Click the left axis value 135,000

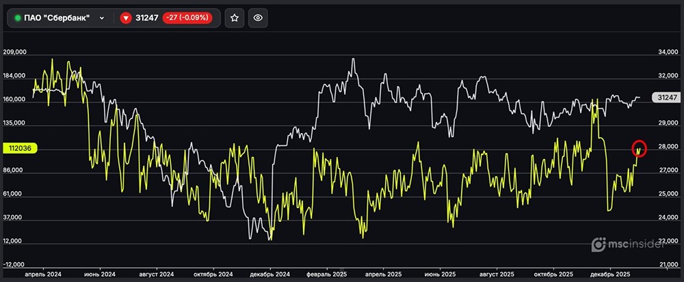click(x=15, y=123)
